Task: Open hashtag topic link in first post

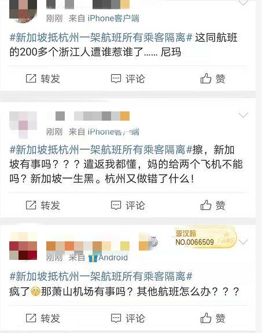Action: pyautogui.click(x=101, y=38)
